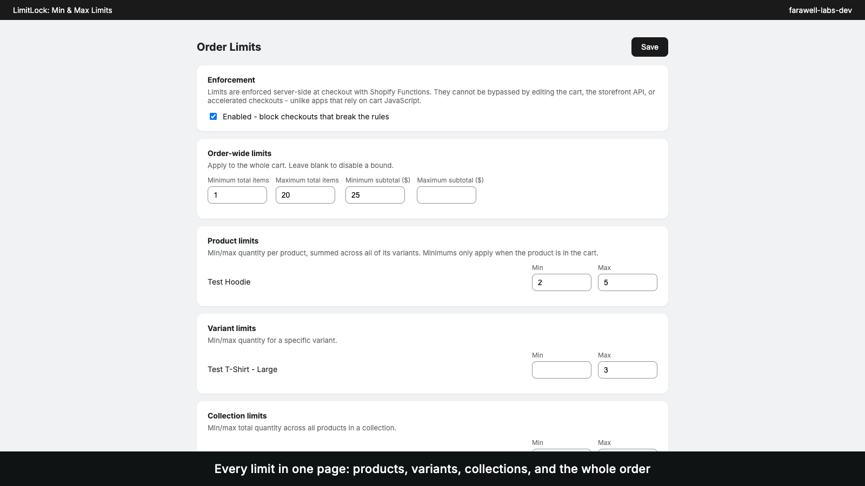This screenshot has height=486, width=865.
Task: Click the Maximum total items field
Action: [305, 195]
